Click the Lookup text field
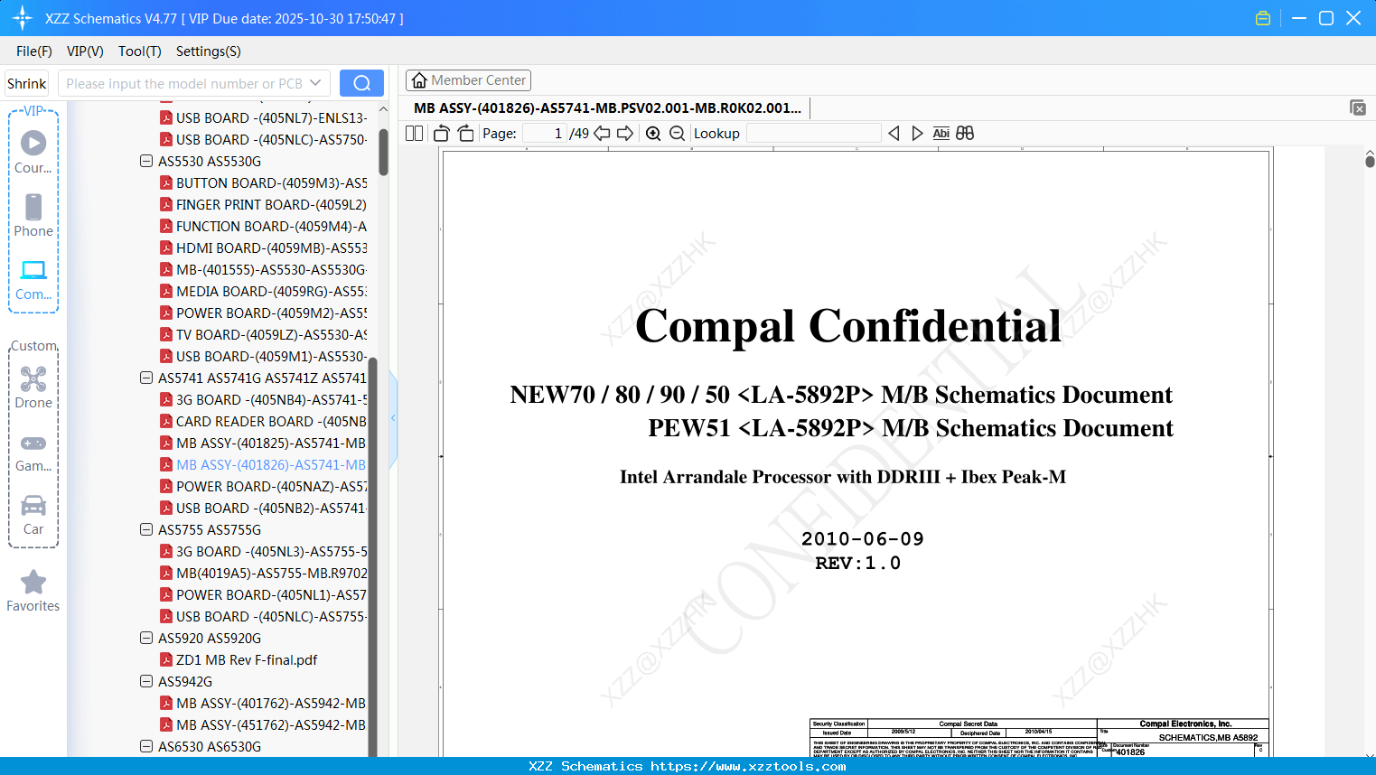The width and height of the screenshot is (1376, 775). (x=813, y=134)
